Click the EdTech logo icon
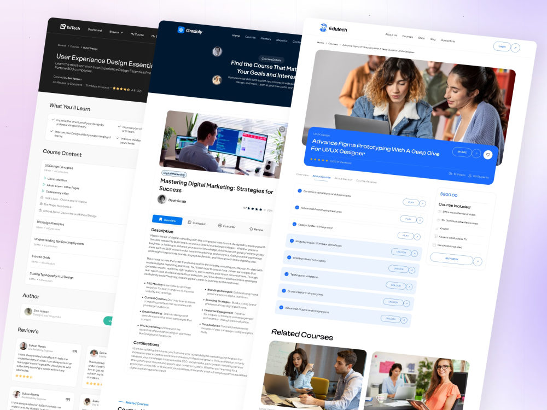The width and height of the screenshot is (547, 410). point(63,26)
